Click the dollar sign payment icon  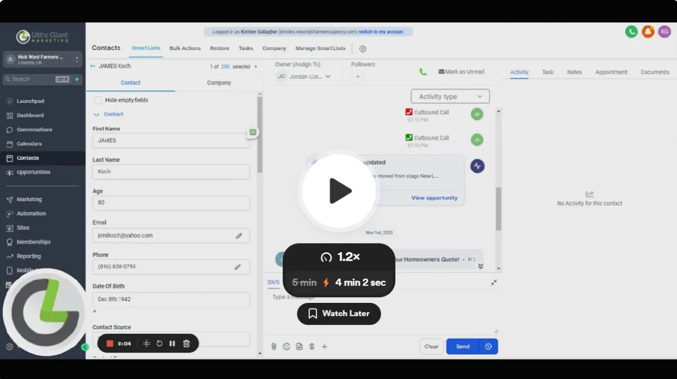click(312, 346)
